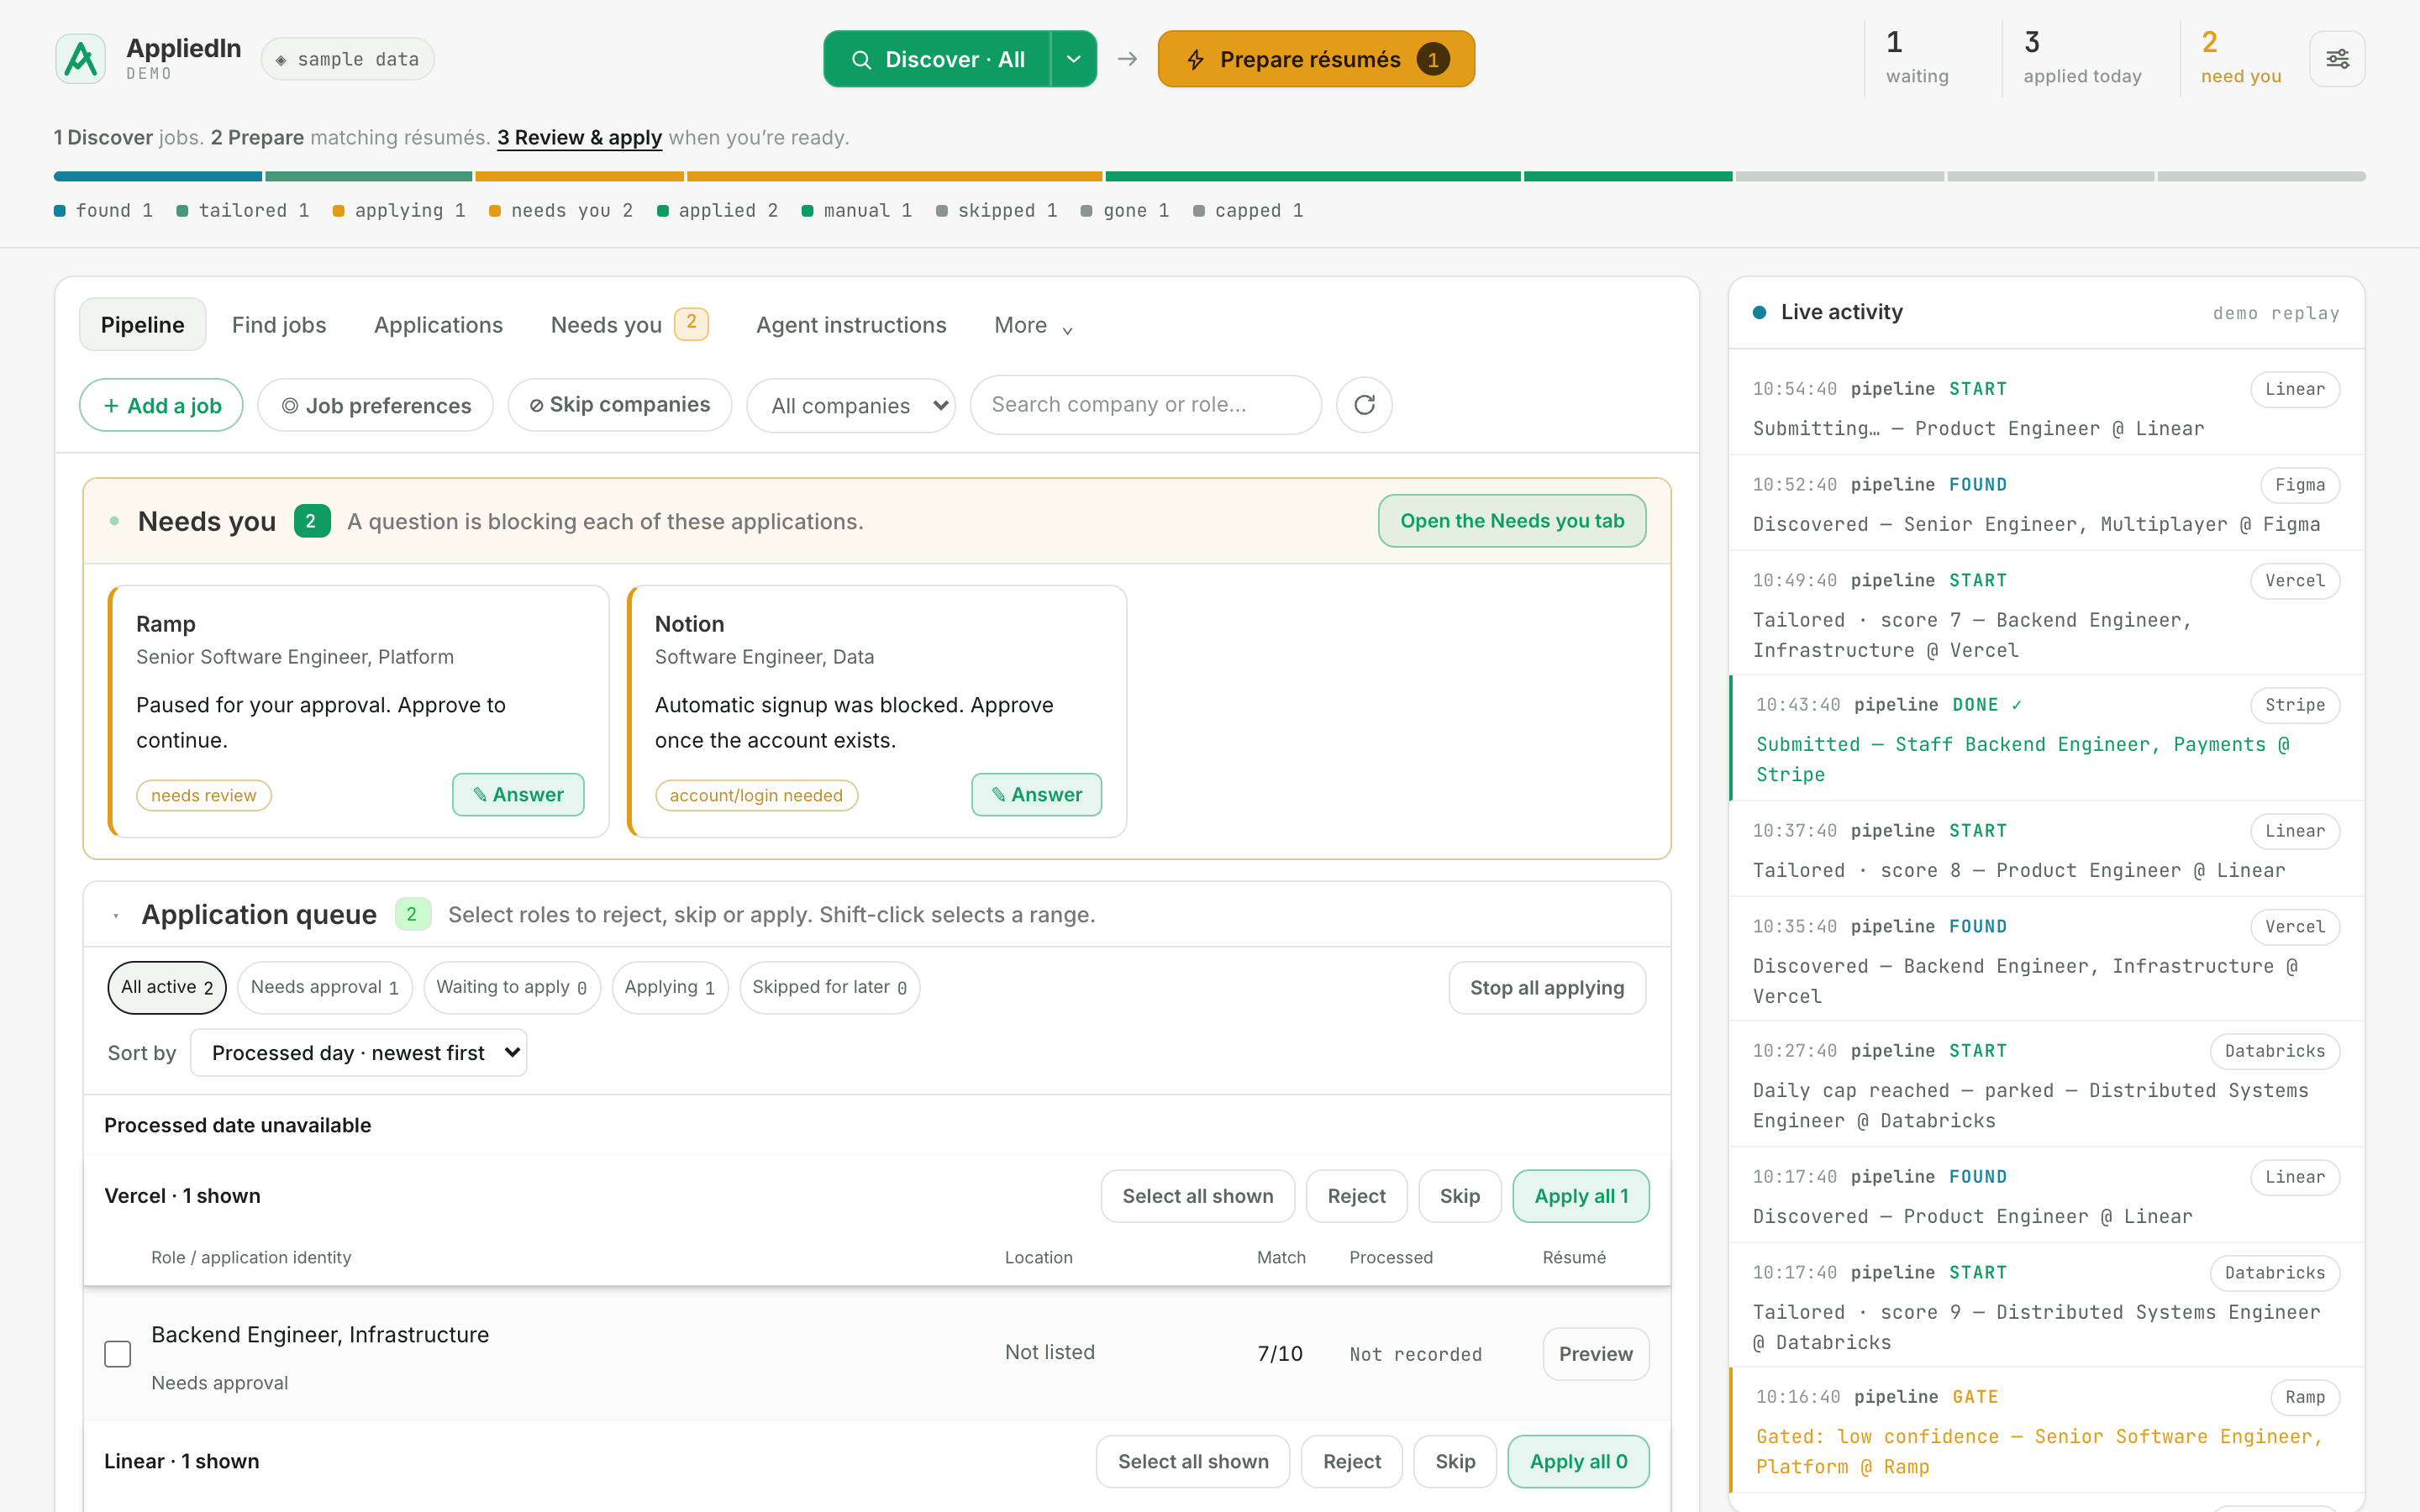2420x1512 pixels.
Task: Open the Applications tab
Action: [x=438, y=325]
